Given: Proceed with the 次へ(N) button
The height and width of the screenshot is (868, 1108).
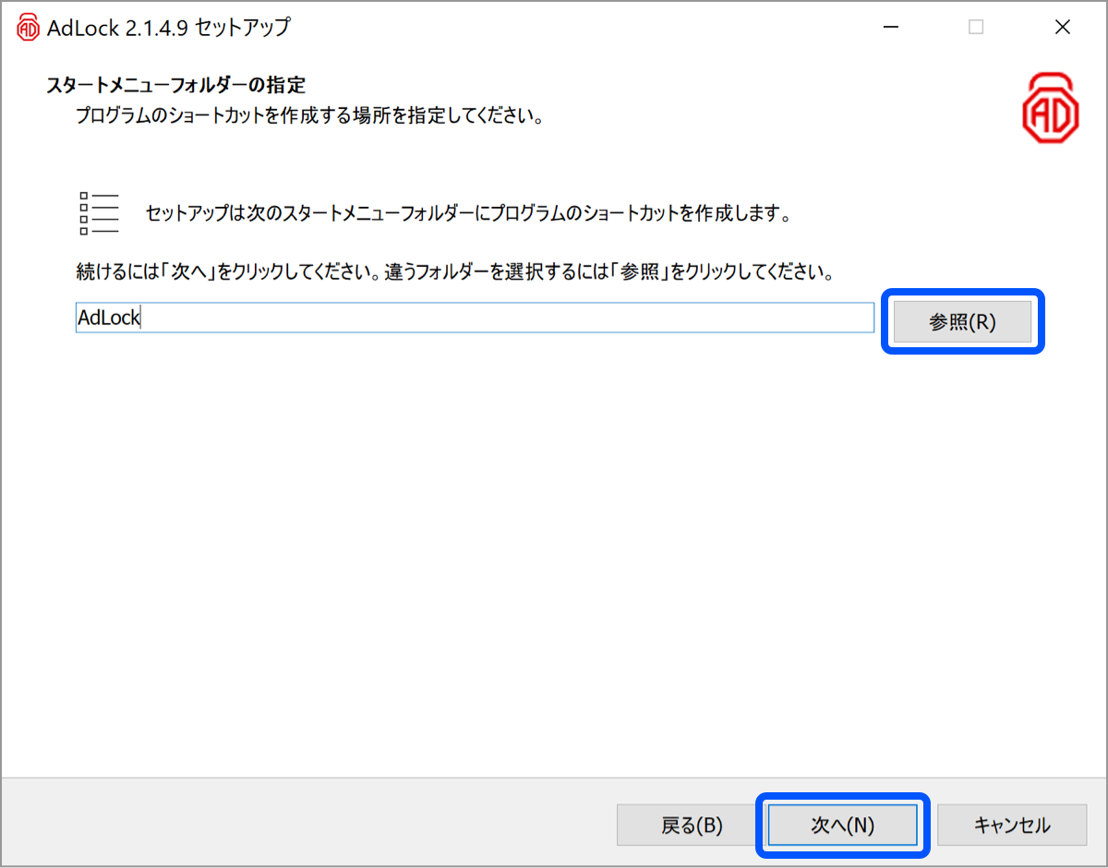Looking at the screenshot, I should 842,826.
